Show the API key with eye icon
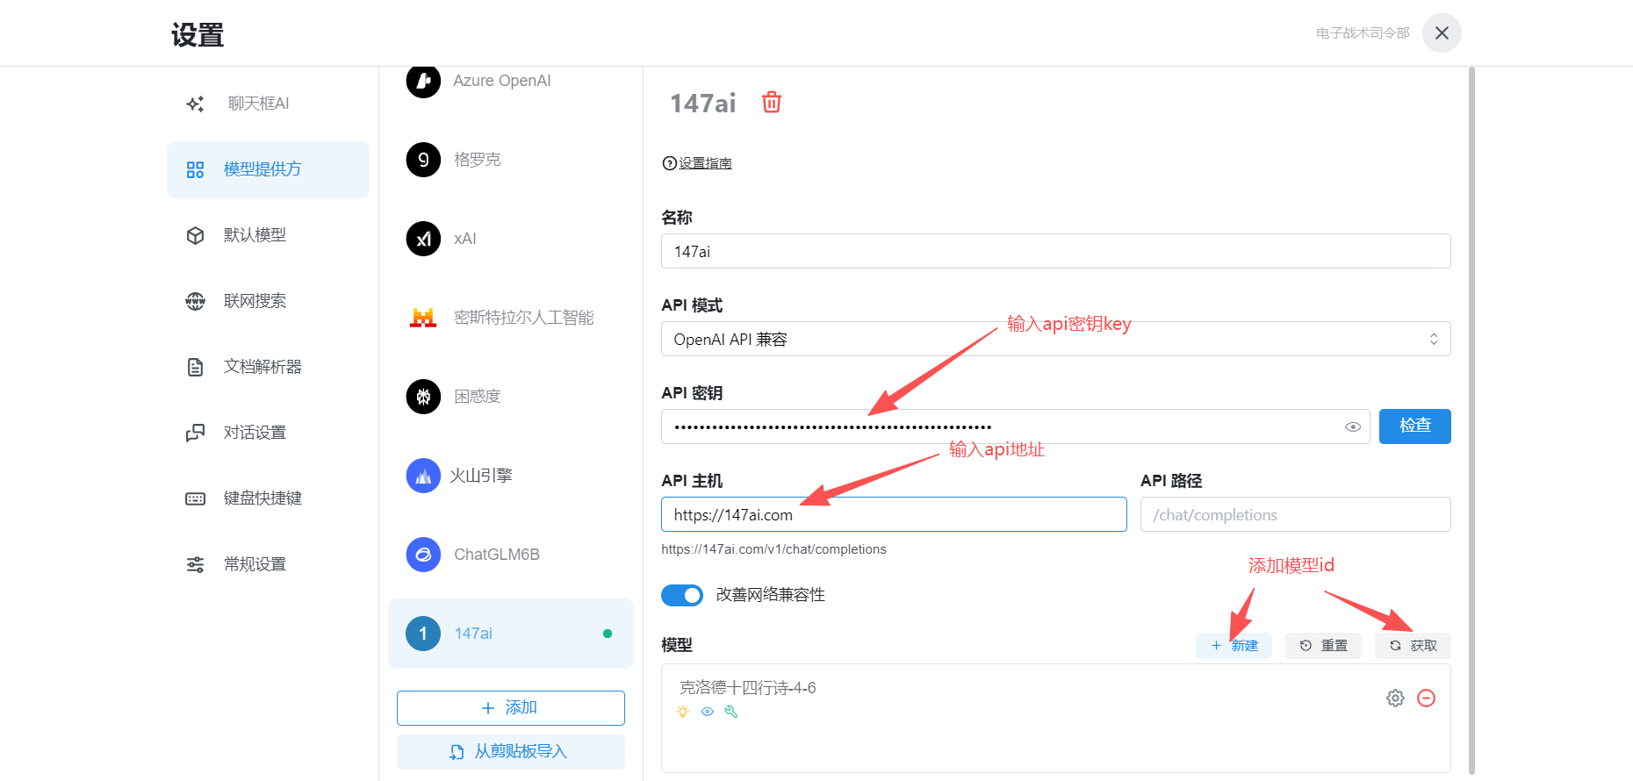1633x781 pixels. tap(1353, 426)
